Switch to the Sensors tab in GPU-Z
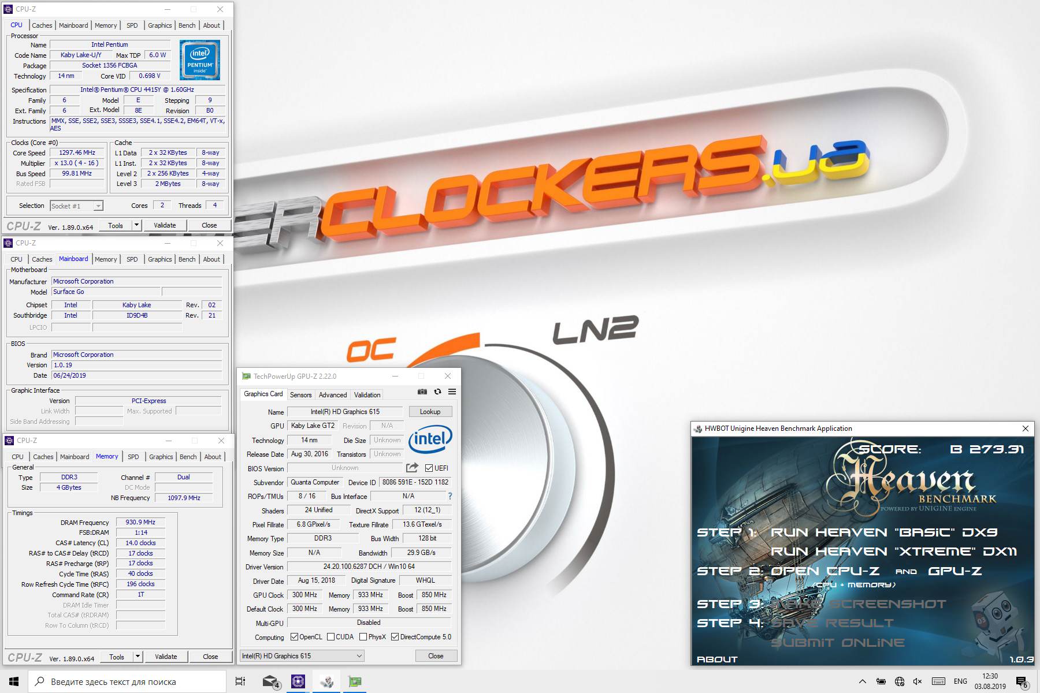 point(300,395)
